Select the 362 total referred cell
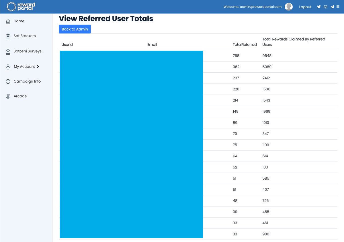344x242 pixels. (x=236, y=67)
